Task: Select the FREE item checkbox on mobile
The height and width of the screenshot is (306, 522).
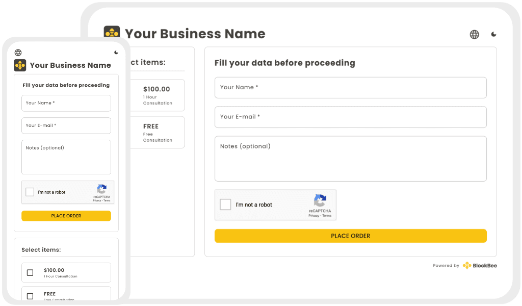Action: coord(30,296)
